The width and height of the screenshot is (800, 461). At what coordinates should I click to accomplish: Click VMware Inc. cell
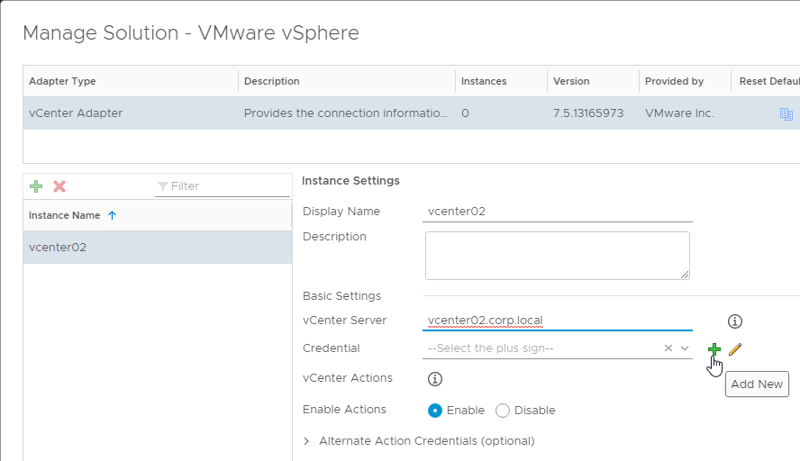coord(679,113)
